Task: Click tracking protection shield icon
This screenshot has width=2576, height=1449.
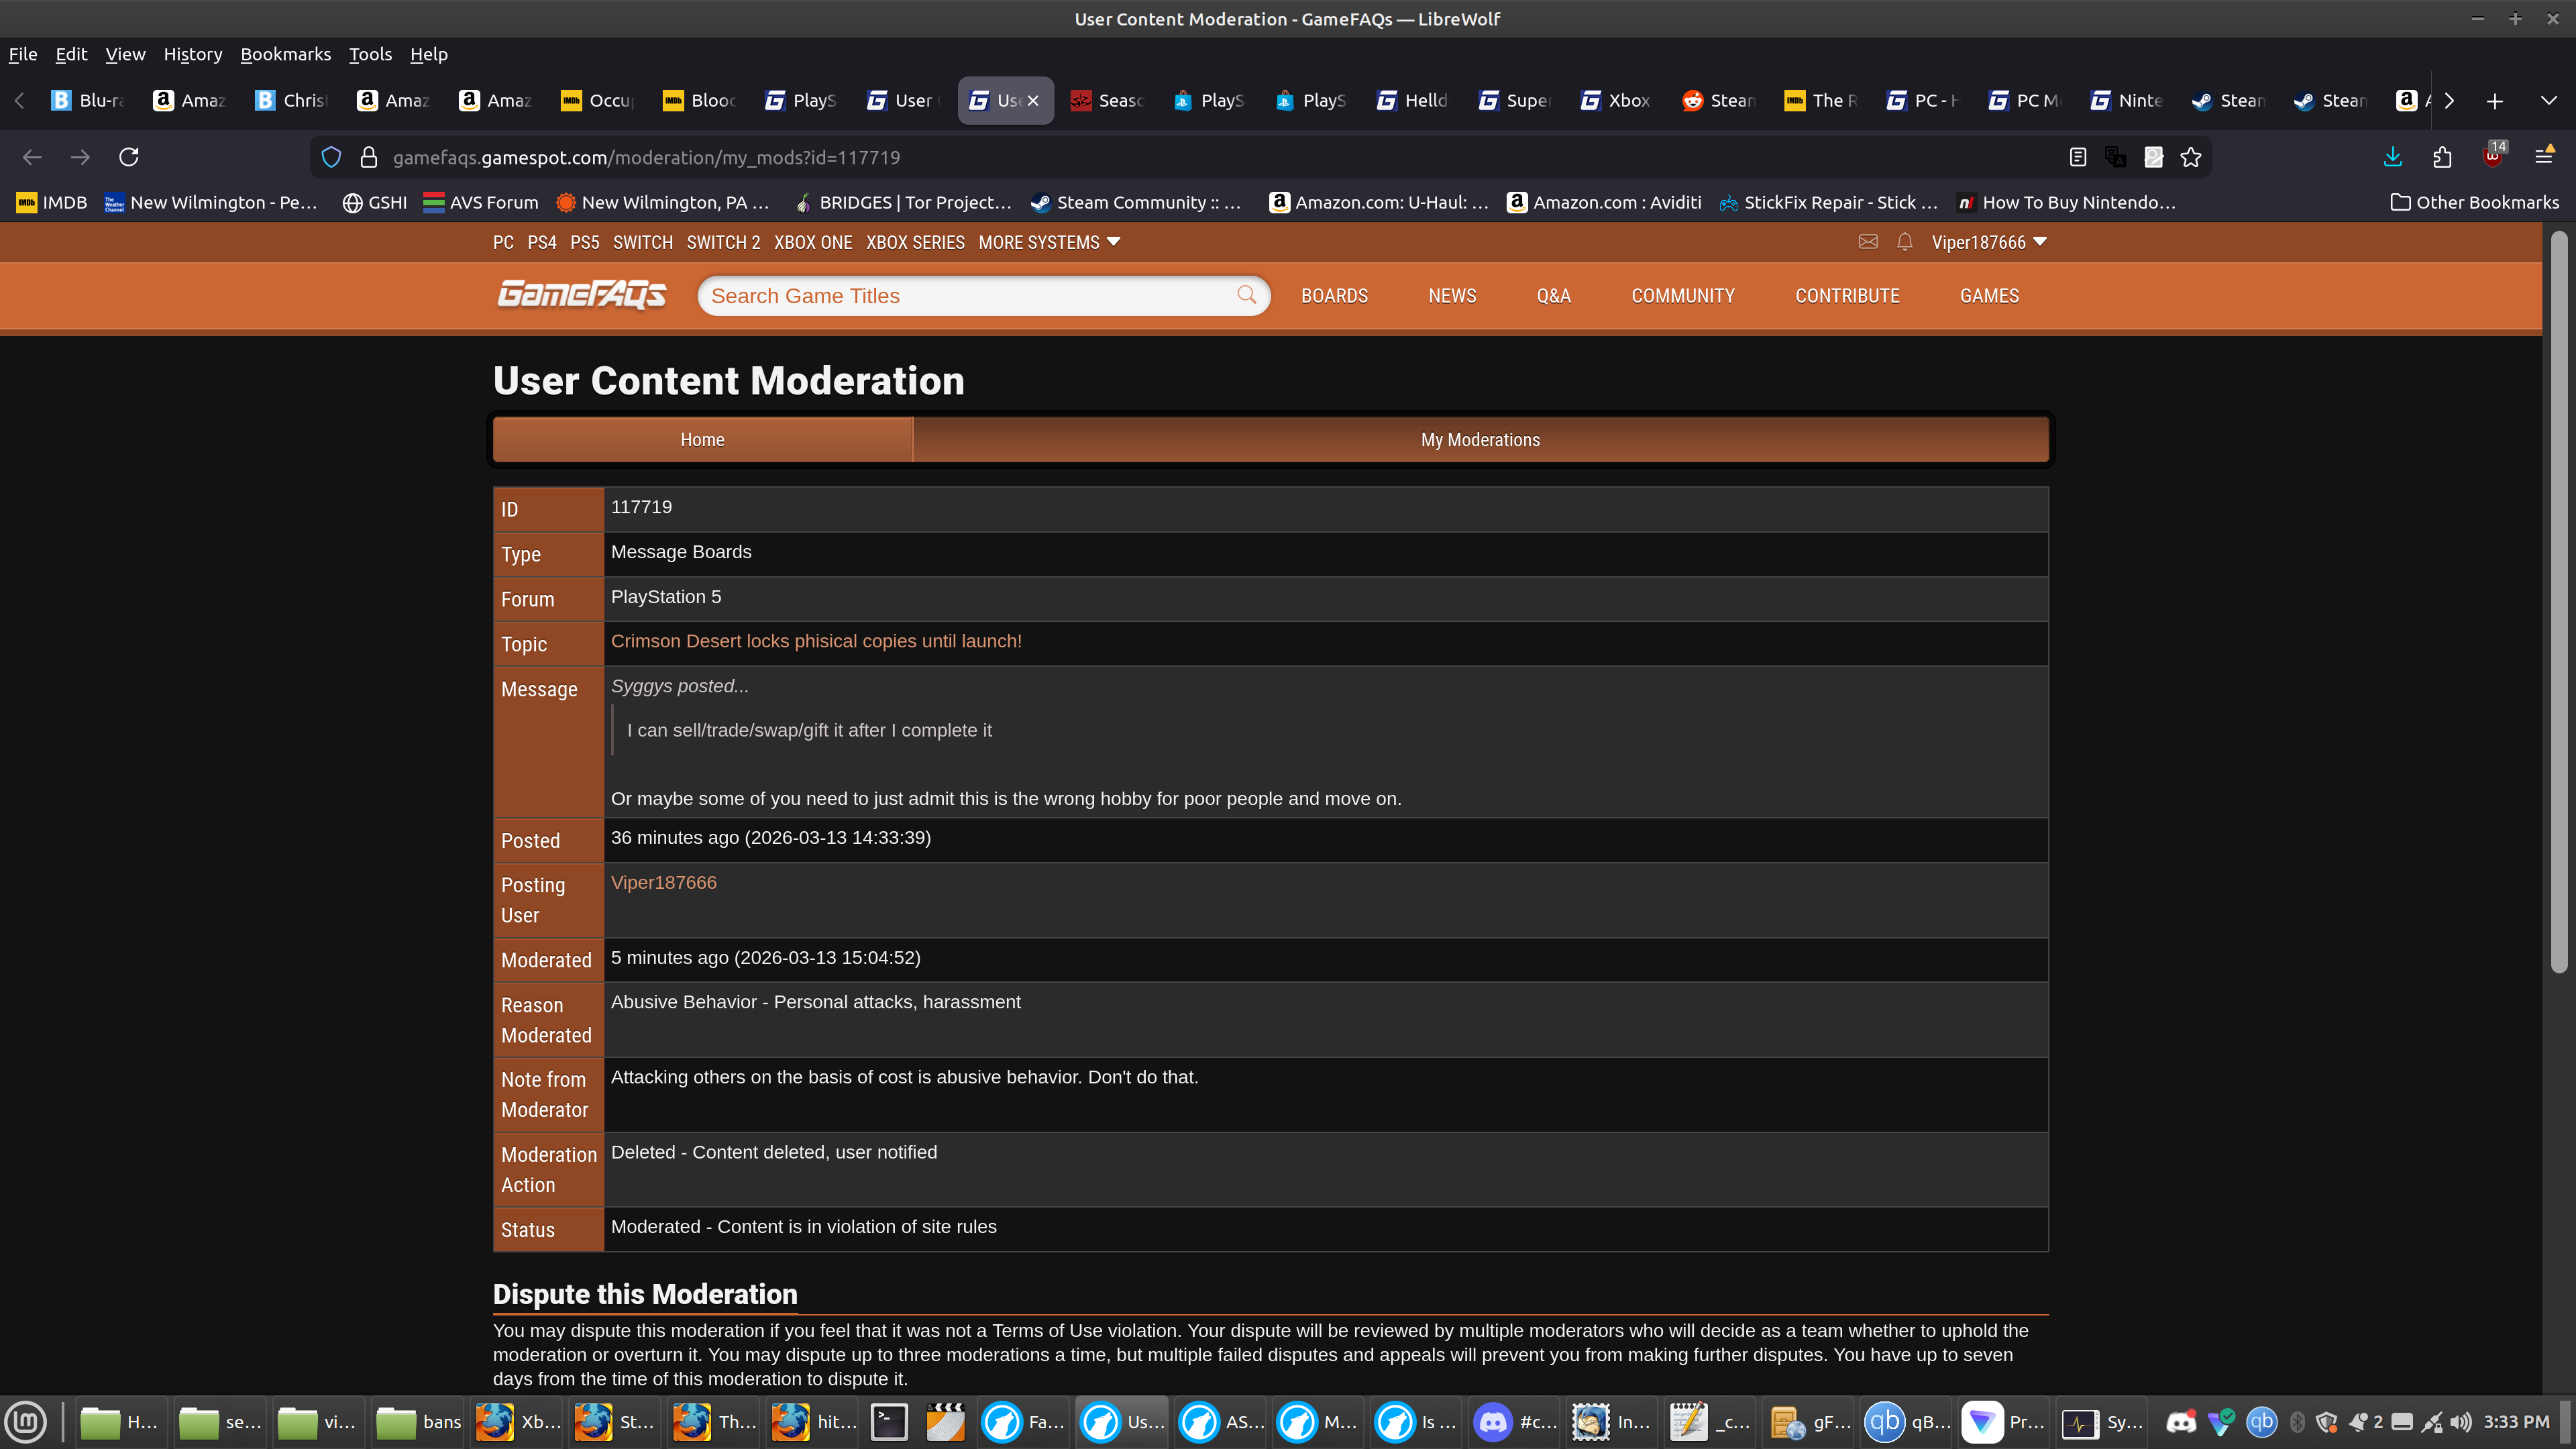Action: point(331,157)
